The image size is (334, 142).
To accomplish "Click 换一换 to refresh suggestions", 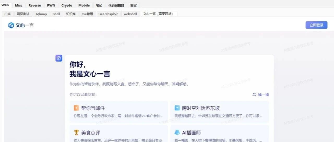I will 264,95.
